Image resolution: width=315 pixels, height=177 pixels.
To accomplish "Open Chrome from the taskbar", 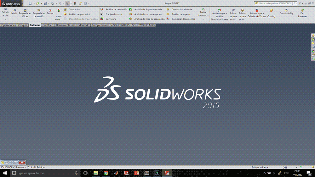I will coord(106,173).
